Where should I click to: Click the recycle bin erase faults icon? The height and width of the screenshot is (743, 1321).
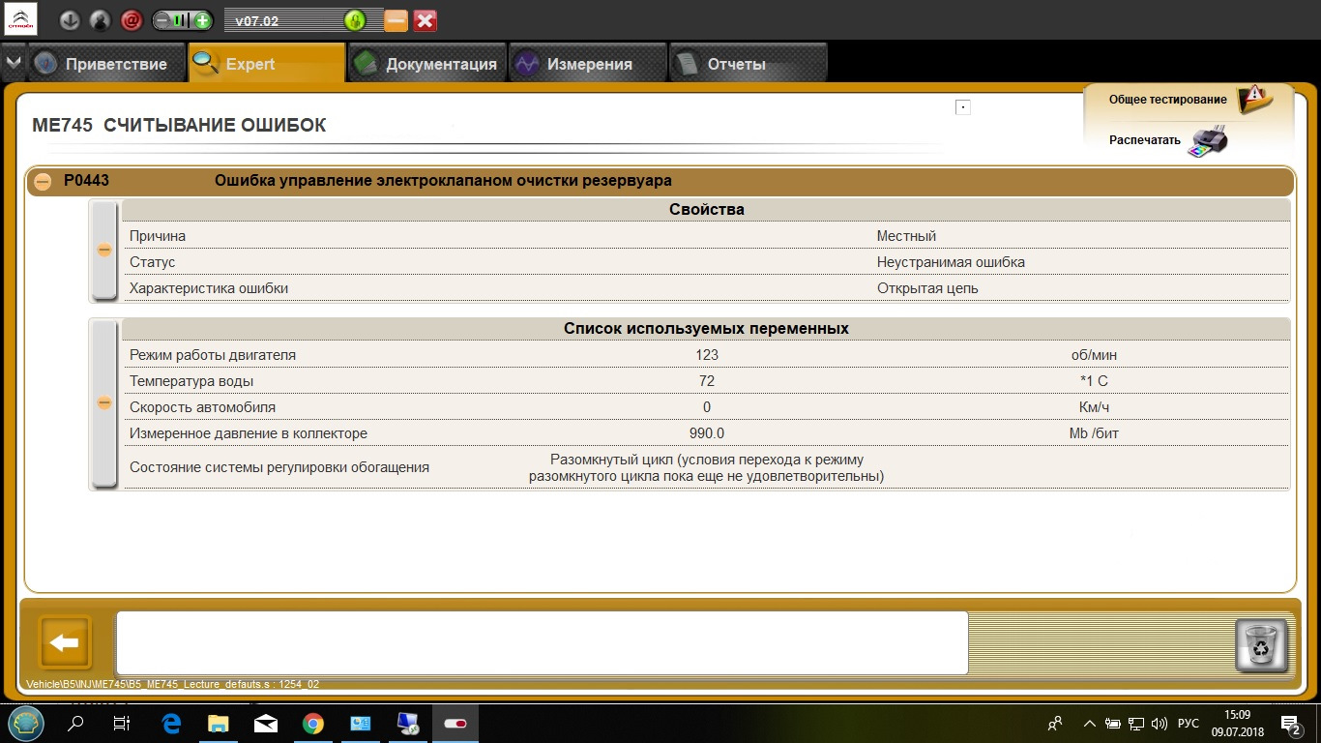1262,645
